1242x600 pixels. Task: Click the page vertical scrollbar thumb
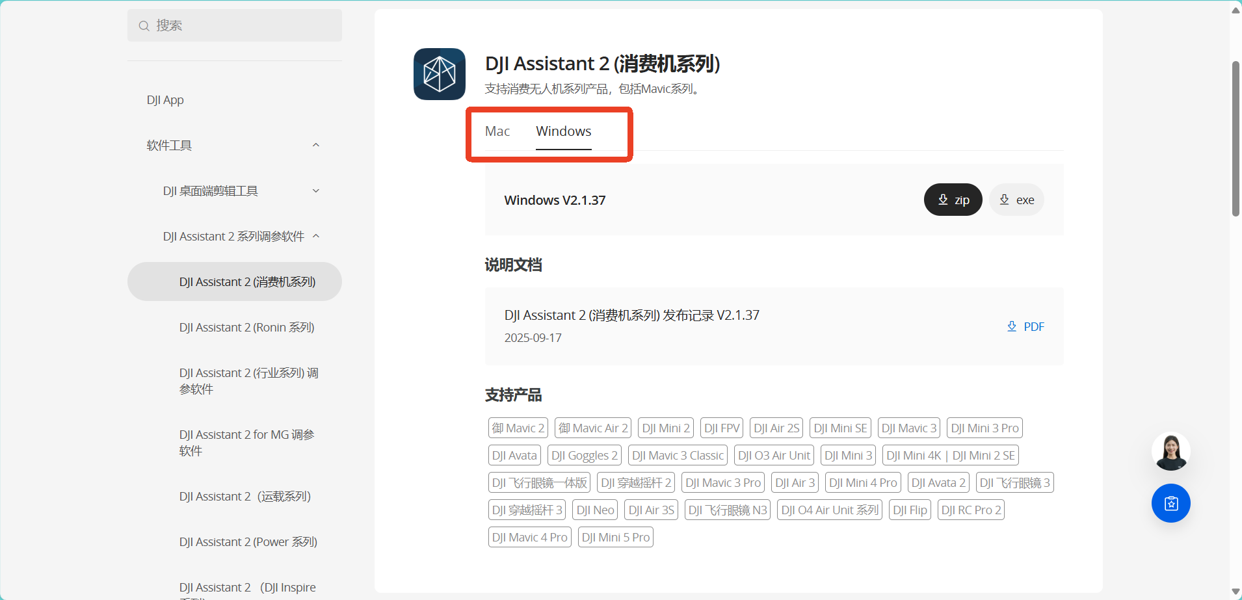click(1235, 138)
